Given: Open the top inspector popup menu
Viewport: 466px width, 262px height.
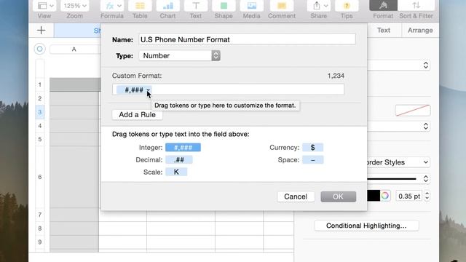Looking at the screenshot, I should click(x=398, y=65).
